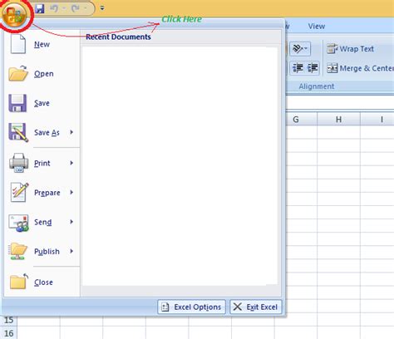394x339 pixels.
Task: Choose Save from the Office menu
Action: (x=42, y=103)
